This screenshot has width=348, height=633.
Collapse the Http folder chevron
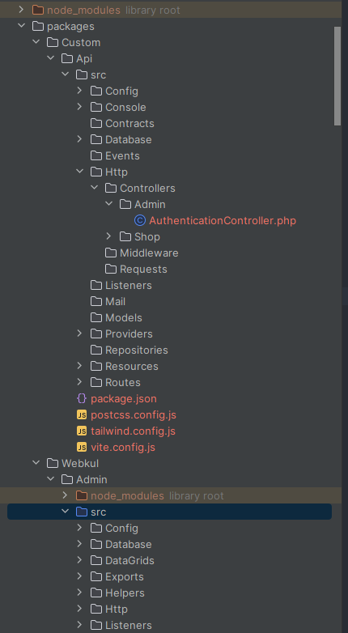(x=79, y=172)
